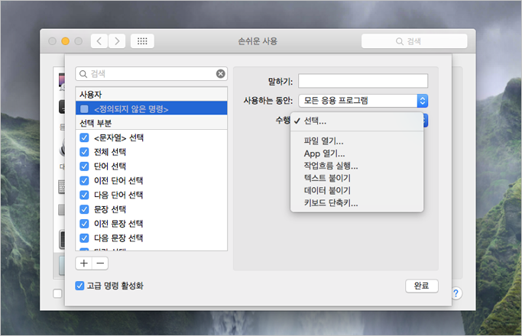Click the command list search field
The image size is (522, 336).
(x=151, y=74)
